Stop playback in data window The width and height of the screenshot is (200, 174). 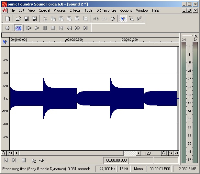pos(24,160)
